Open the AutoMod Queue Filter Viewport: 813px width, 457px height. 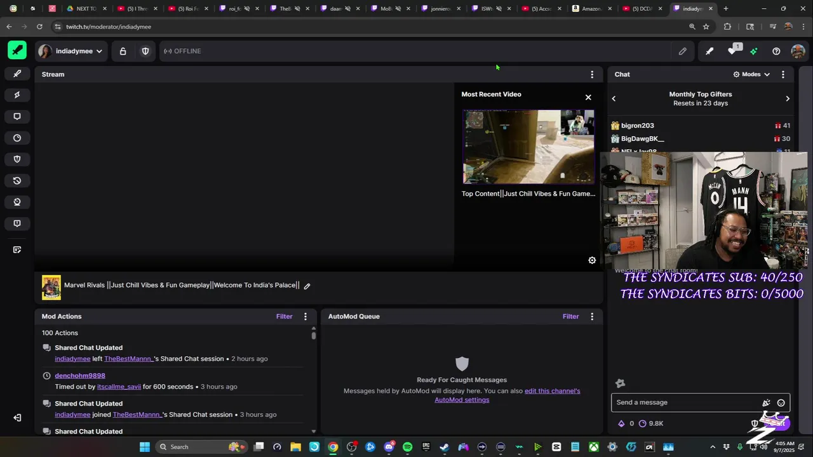pos(571,316)
